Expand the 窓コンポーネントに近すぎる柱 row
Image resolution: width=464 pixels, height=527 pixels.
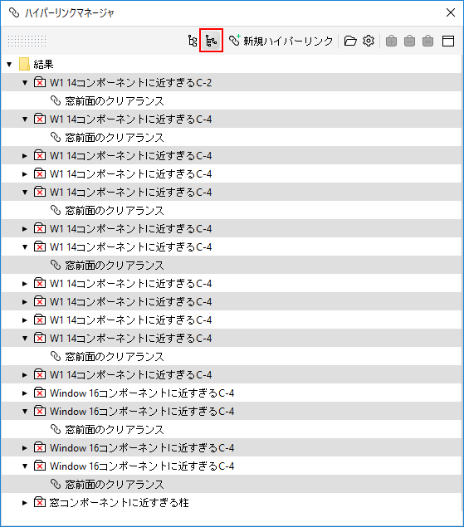coord(25,503)
